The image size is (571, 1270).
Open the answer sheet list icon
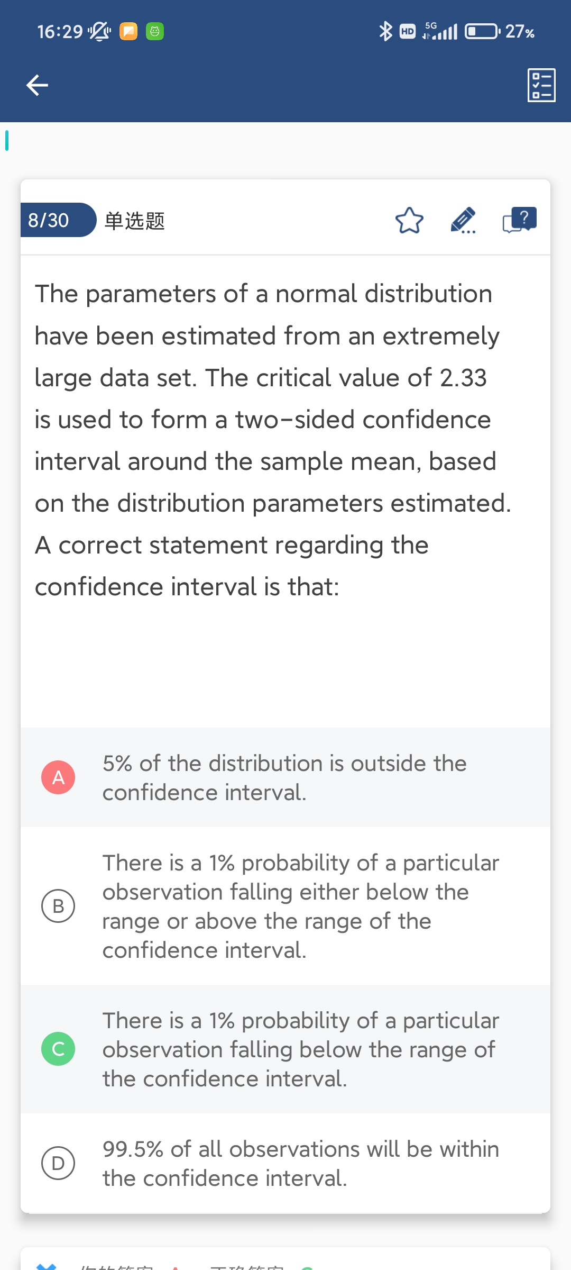click(x=541, y=85)
